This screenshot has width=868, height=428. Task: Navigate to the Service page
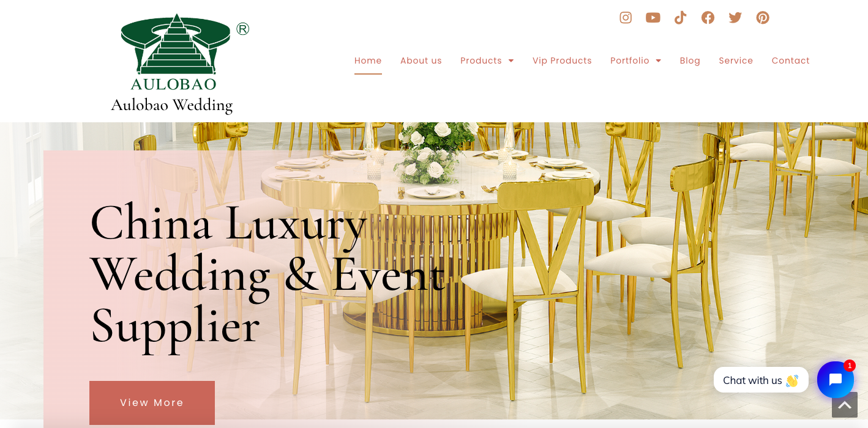pos(736,61)
